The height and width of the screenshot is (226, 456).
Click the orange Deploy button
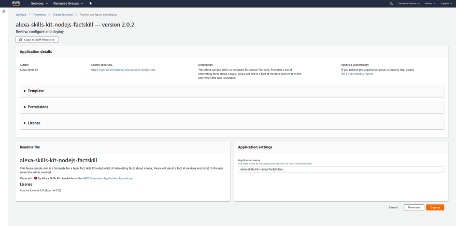click(435, 207)
